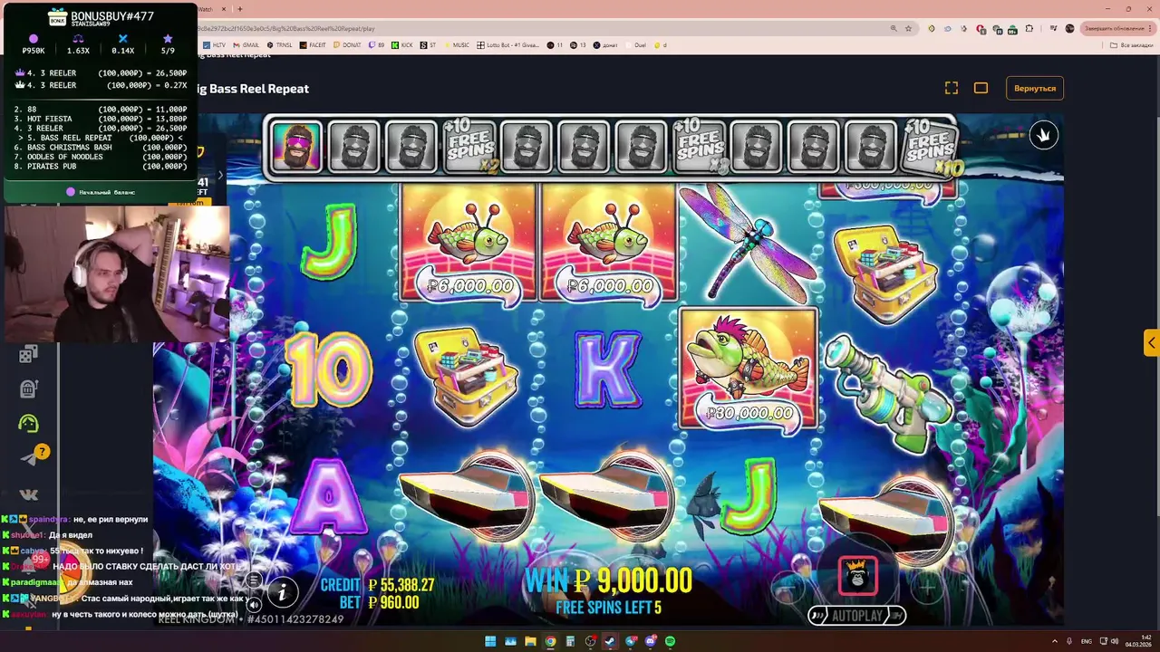
Task: Open Windows Start menu
Action: (x=490, y=641)
